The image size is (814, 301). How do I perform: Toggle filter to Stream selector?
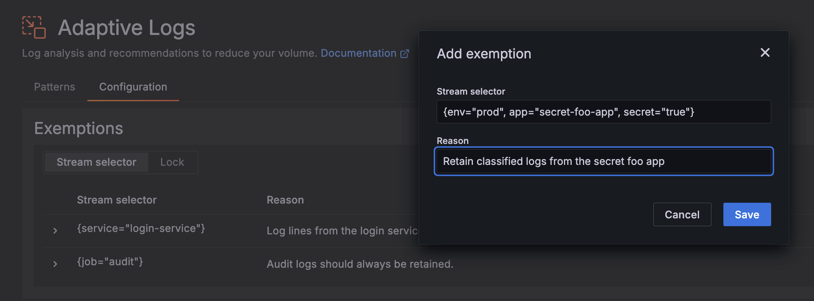pos(96,162)
